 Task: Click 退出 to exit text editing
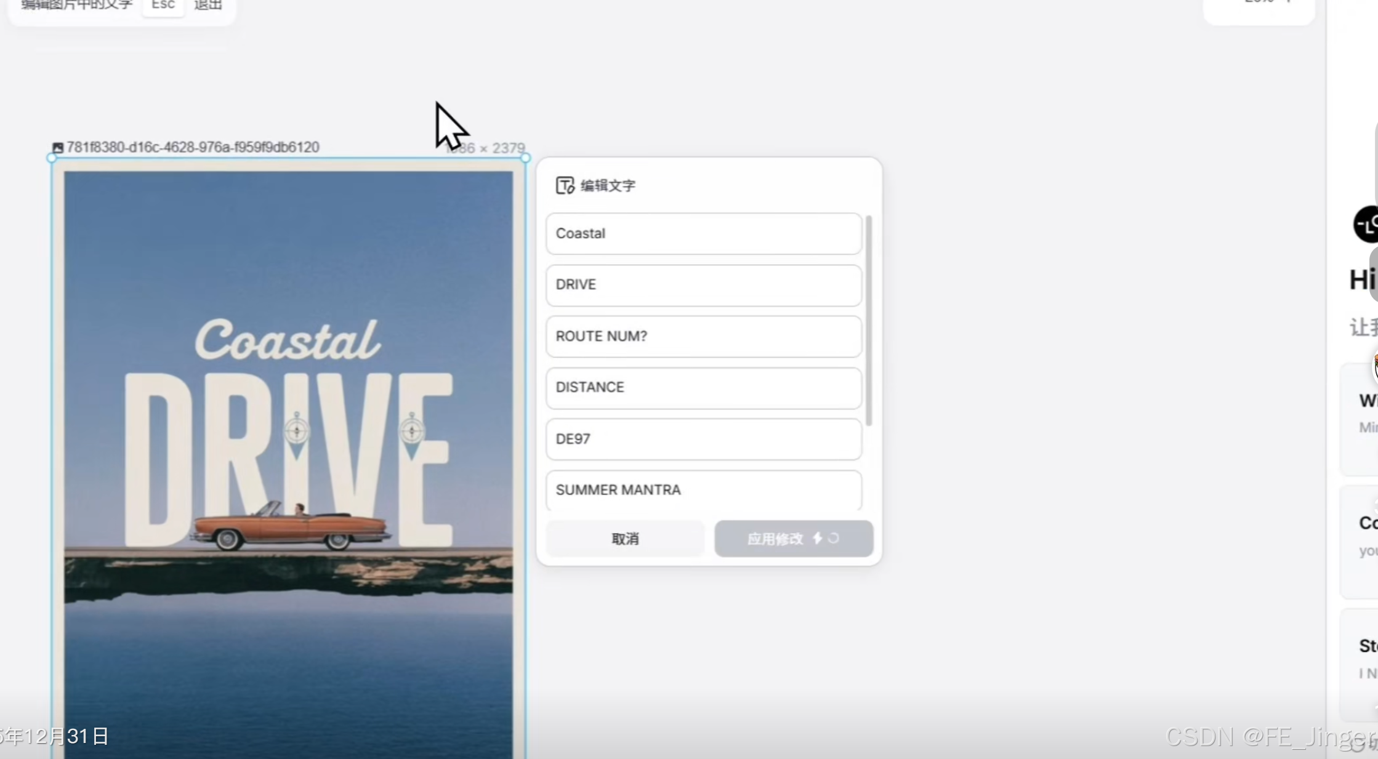[208, 5]
